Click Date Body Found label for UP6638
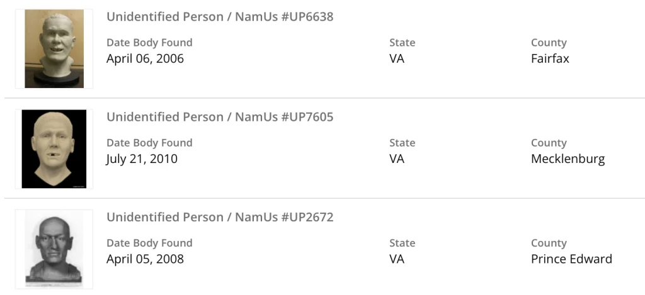This screenshot has width=645, height=295. point(149,43)
